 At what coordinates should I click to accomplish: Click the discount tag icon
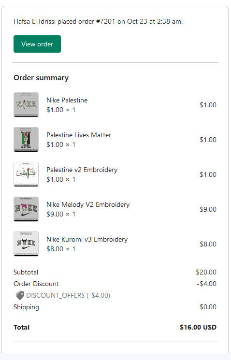pyautogui.click(x=20, y=295)
